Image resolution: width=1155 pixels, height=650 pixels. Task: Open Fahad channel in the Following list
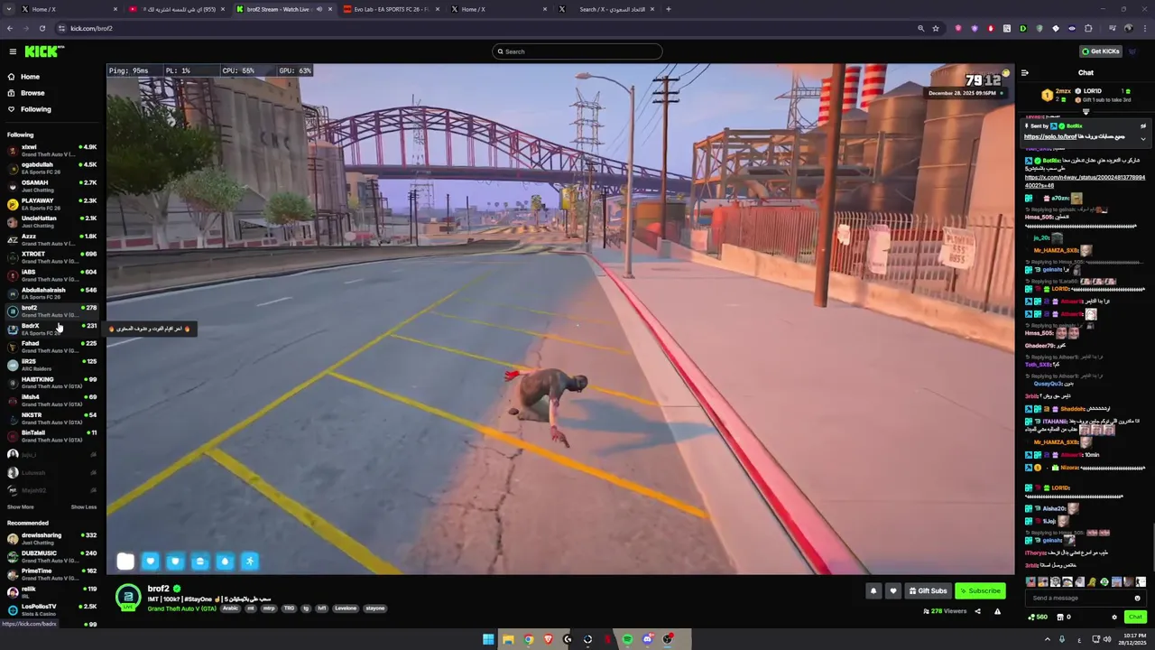[51, 347]
